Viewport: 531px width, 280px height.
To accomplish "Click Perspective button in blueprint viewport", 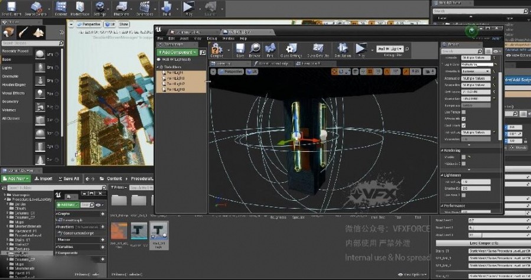I will (230, 72).
